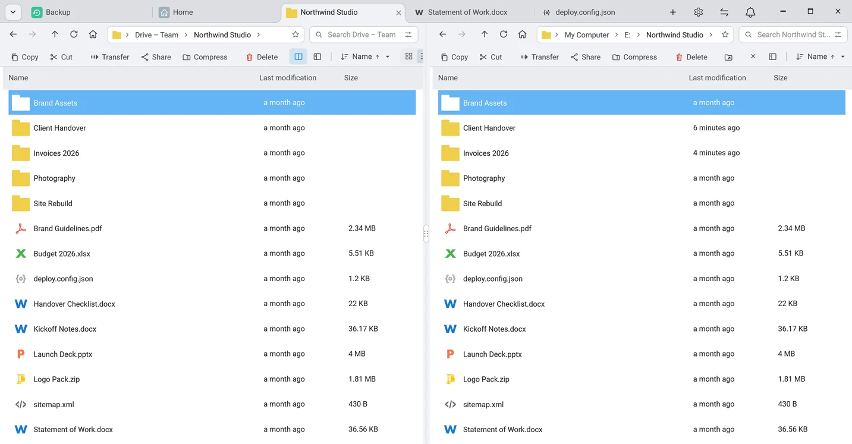852x444 pixels.
Task: Refresh the right My Computer pane
Action: pyautogui.click(x=504, y=34)
